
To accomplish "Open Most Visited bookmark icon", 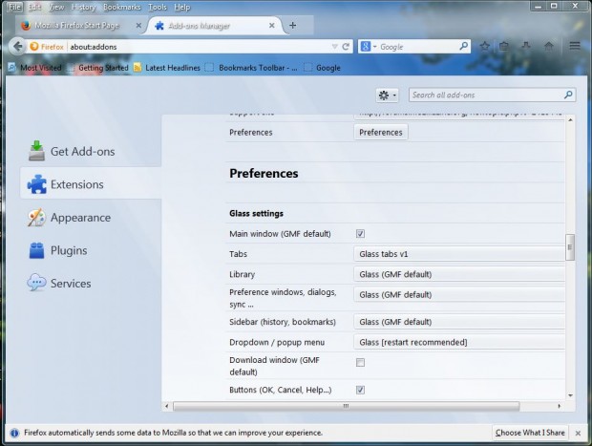I will (x=12, y=68).
